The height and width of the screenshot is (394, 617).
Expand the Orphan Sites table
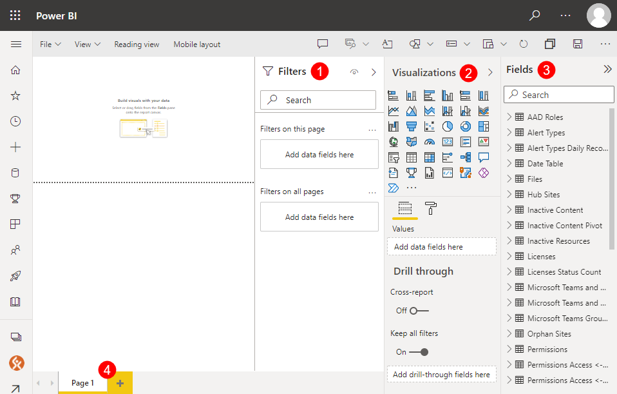[x=509, y=333]
